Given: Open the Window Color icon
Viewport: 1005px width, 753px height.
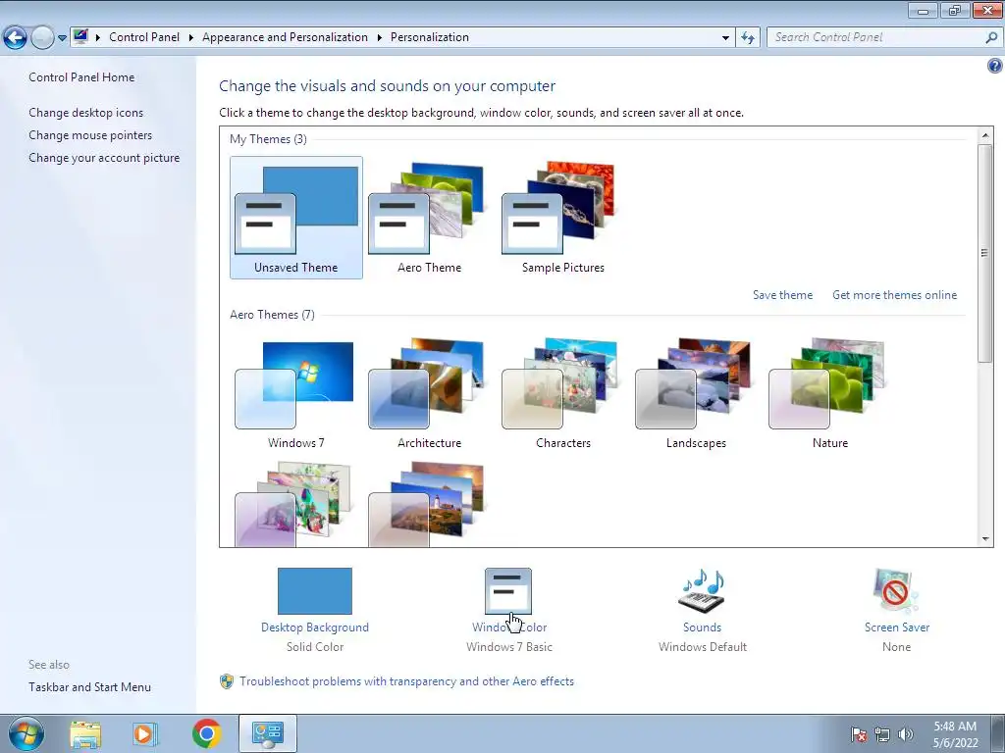Looking at the screenshot, I should tap(508, 590).
